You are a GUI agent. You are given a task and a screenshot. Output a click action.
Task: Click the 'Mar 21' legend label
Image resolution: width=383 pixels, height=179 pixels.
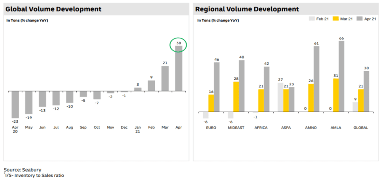point(346,19)
